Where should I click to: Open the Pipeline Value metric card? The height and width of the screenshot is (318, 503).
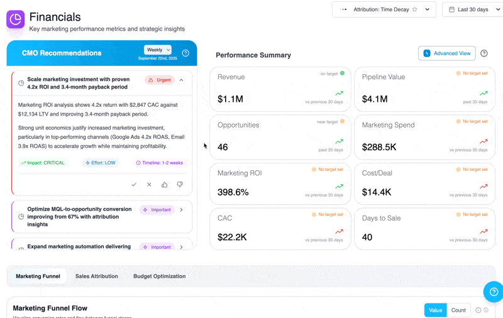tap(424, 89)
